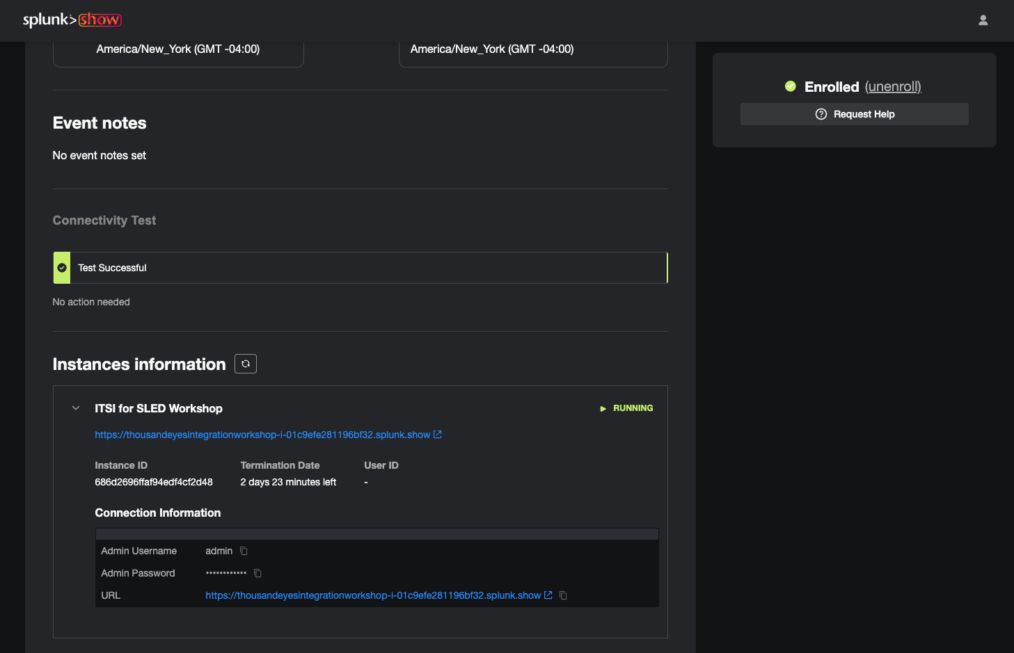Click 'ITSI for SLED Workshop' title
1014x653 pixels.
(159, 408)
